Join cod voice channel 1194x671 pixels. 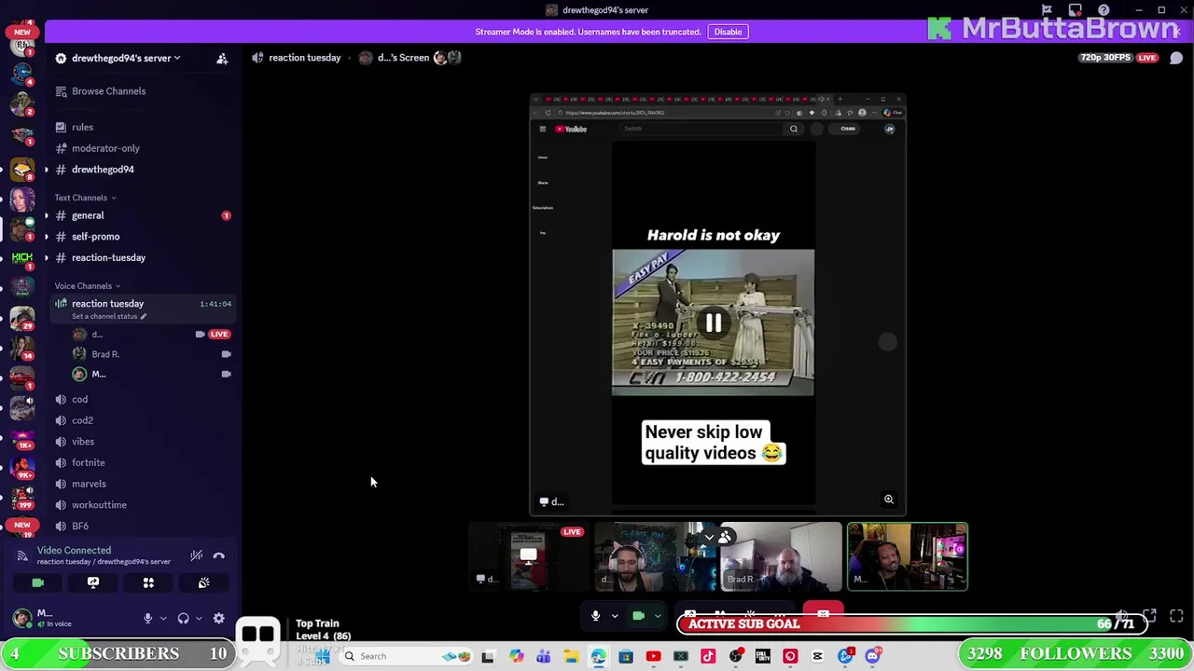pyautogui.click(x=79, y=399)
